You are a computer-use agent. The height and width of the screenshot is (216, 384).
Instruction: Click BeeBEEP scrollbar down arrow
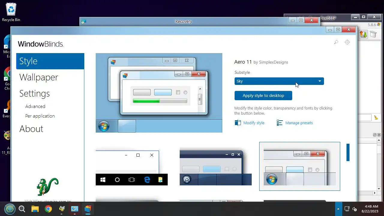(x=379, y=188)
